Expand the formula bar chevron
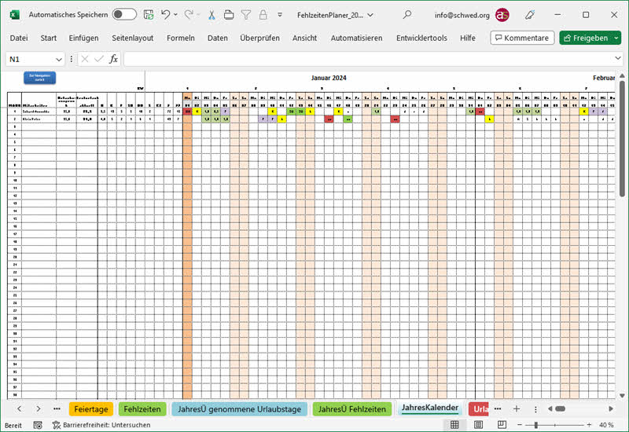The height and width of the screenshot is (432, 629). click(616, 59)
